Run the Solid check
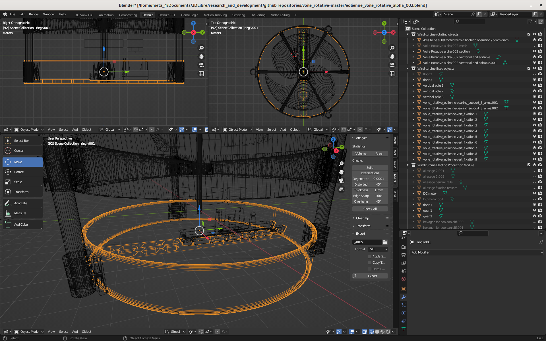The height and width of the screenshot is (341, 546). 370,168
